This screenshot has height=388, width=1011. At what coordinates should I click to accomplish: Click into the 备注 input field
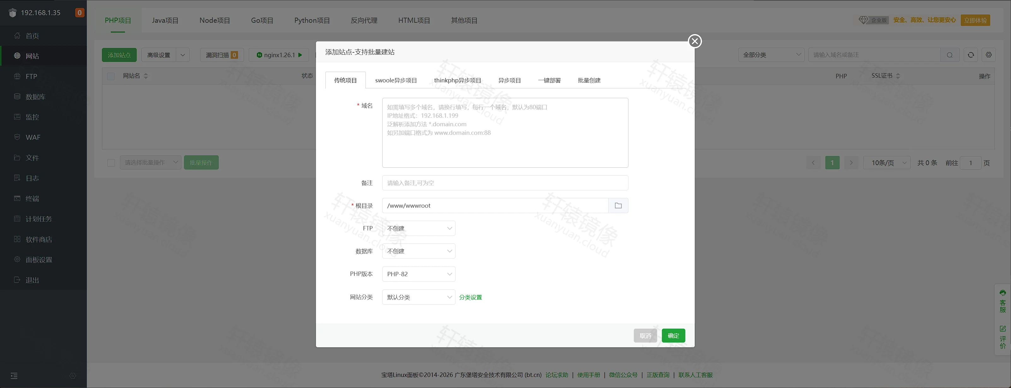505,183
